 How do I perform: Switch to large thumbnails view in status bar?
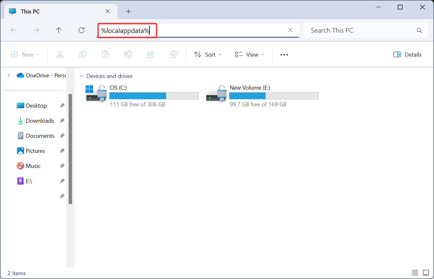[426, 272]
